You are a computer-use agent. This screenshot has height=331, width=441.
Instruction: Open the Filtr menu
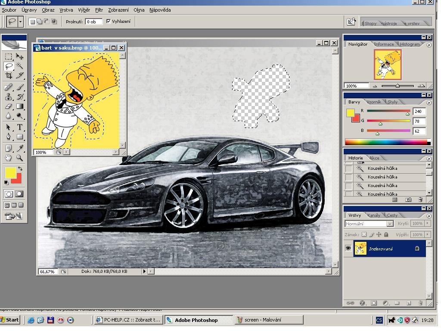[x=99, y=9]
